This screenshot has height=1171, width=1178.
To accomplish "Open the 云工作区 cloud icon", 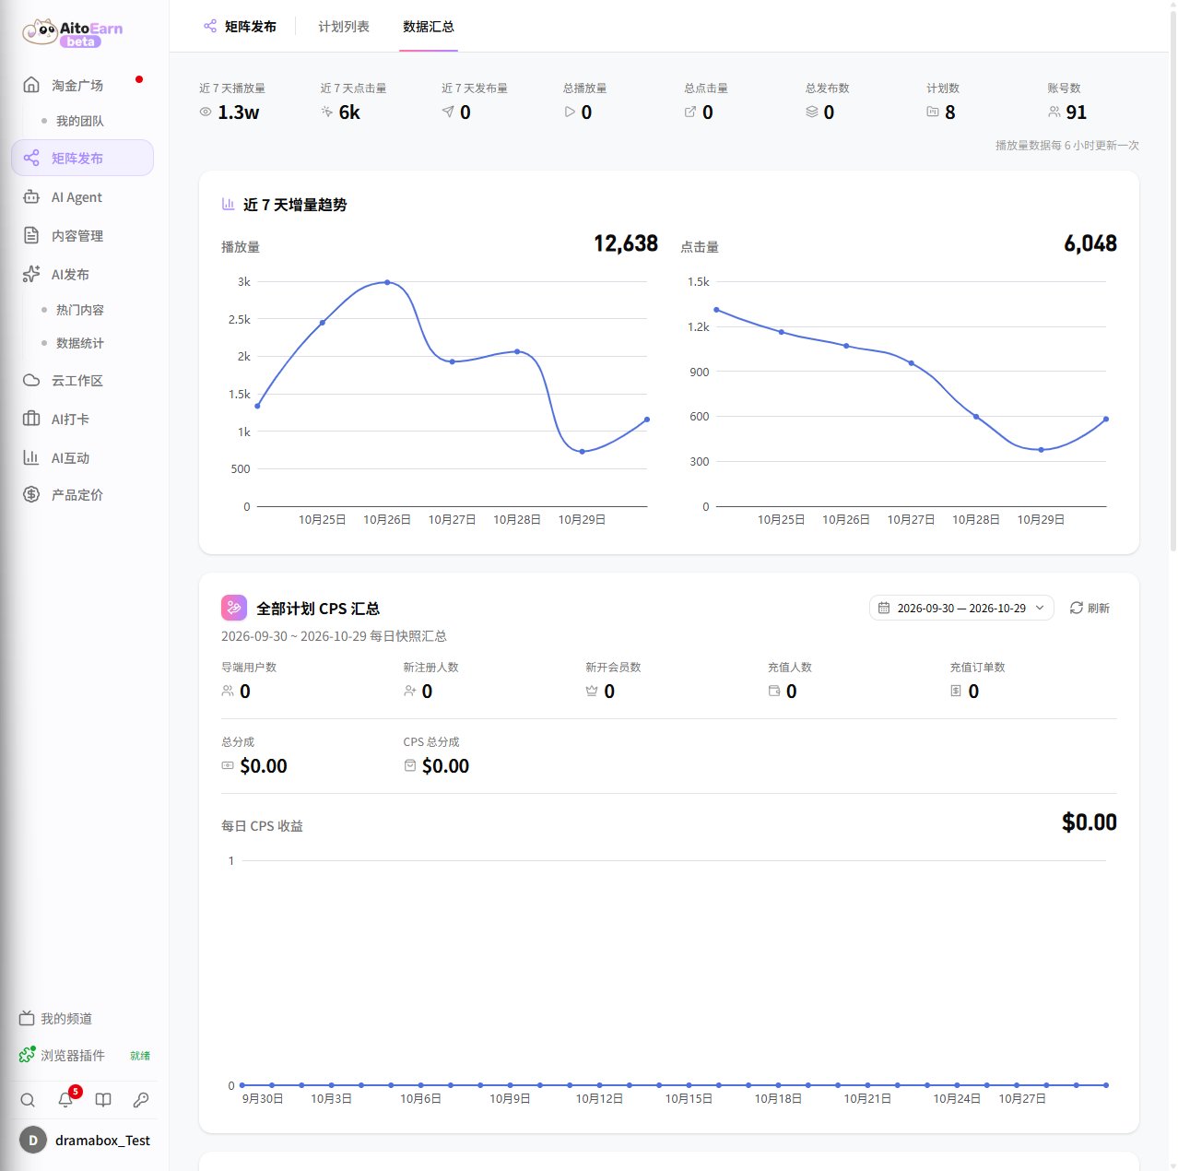I will click(31, 380).
